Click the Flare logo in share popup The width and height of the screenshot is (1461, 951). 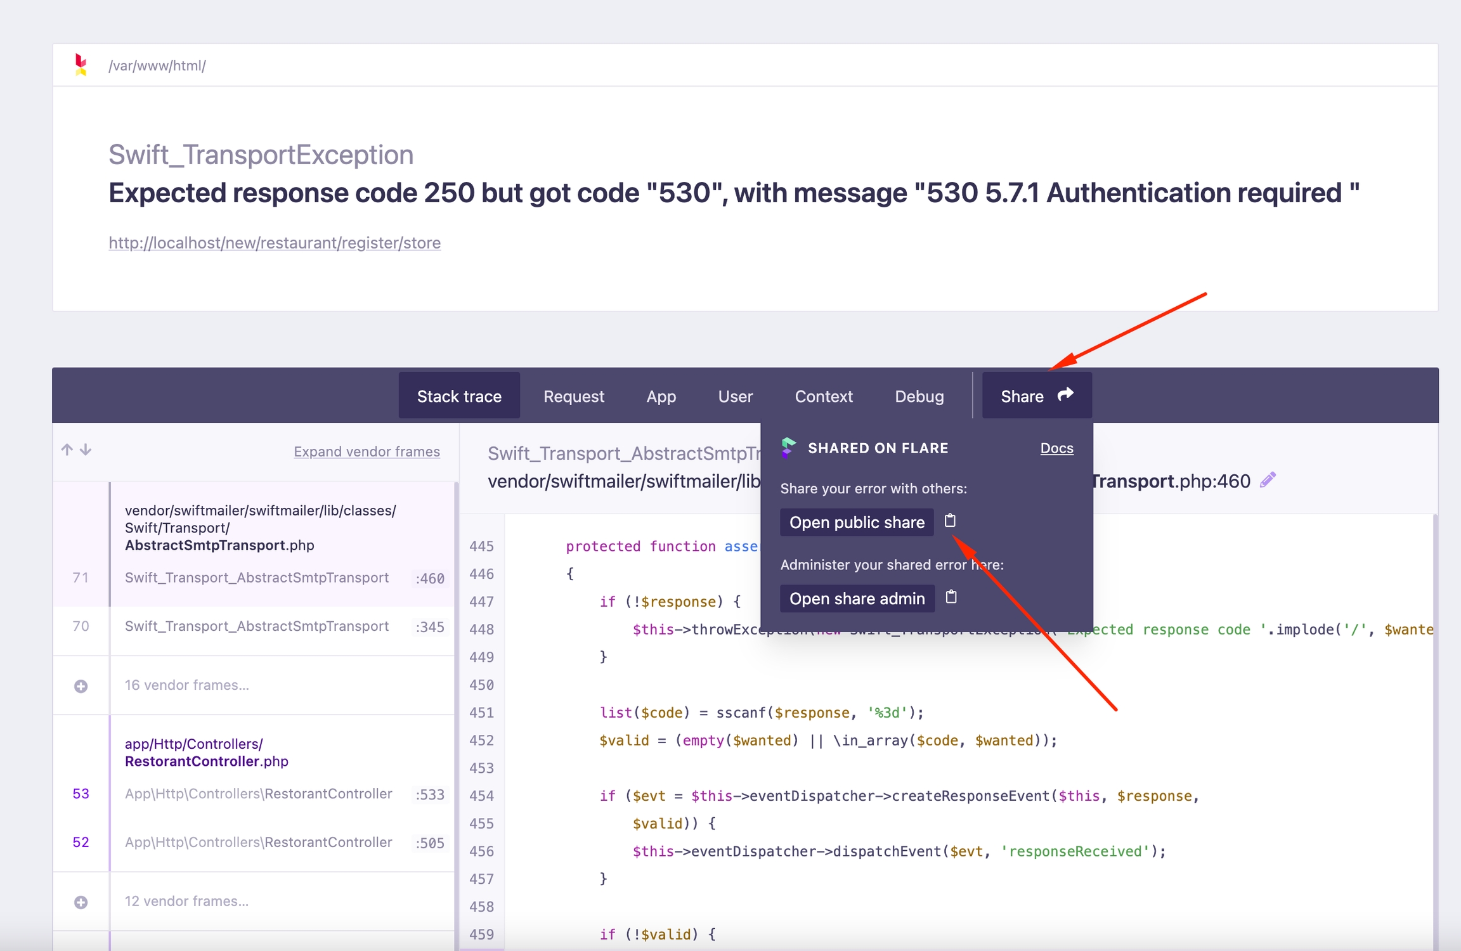pos(788,448)
